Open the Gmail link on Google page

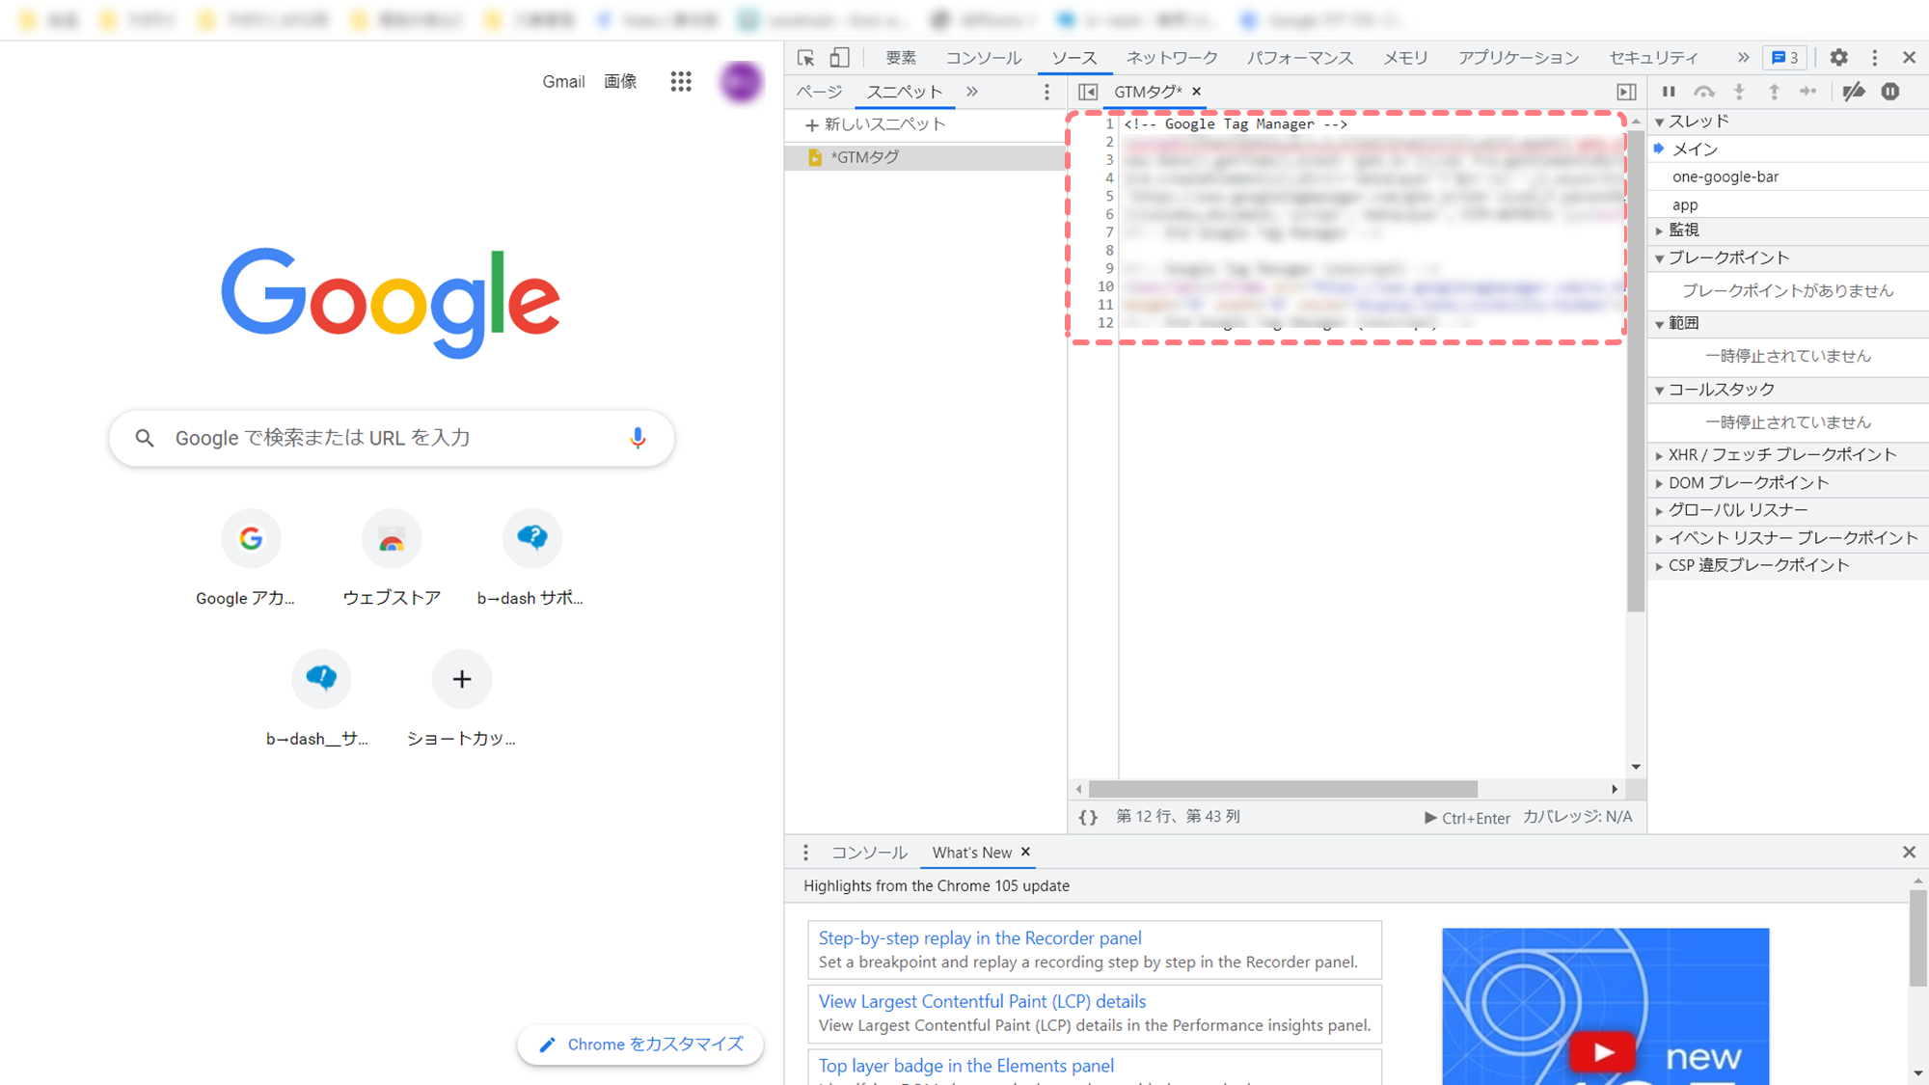point(563,82)
